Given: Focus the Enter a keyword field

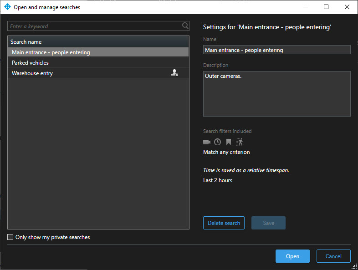Looking at the screenshot, I should point(93,26).
